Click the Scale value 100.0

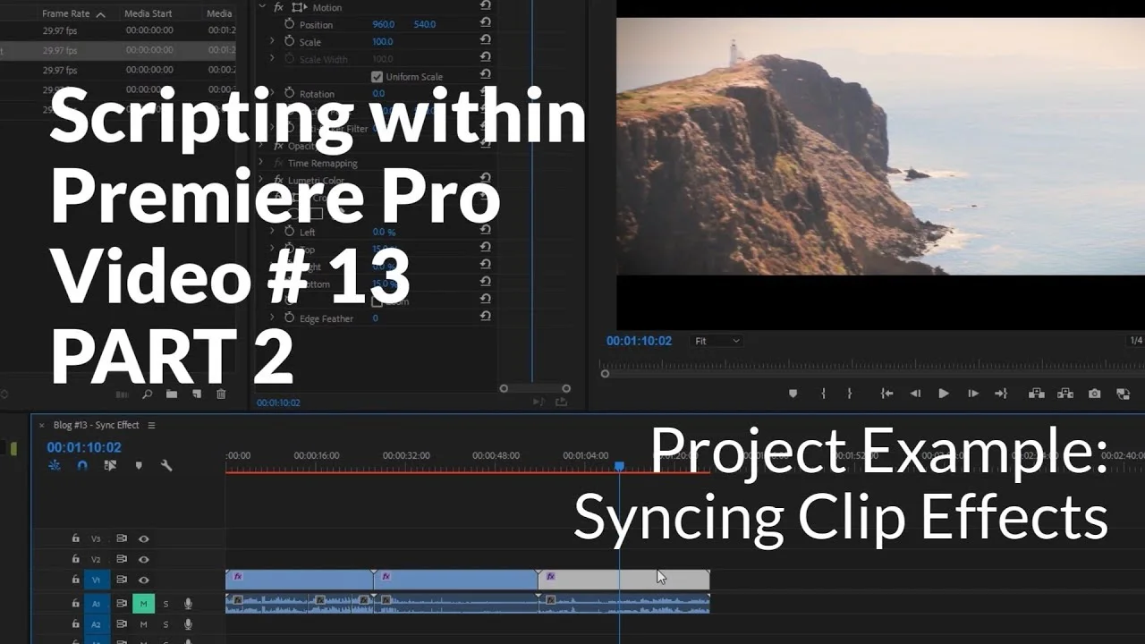click(x=382, y=42)
